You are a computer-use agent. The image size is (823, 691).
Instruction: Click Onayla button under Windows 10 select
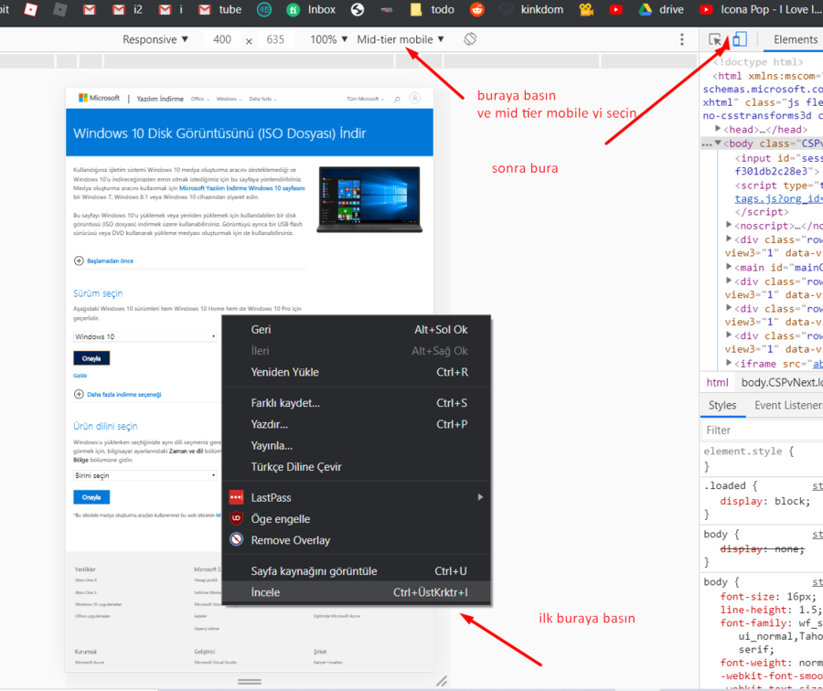[x=91, y=358]
